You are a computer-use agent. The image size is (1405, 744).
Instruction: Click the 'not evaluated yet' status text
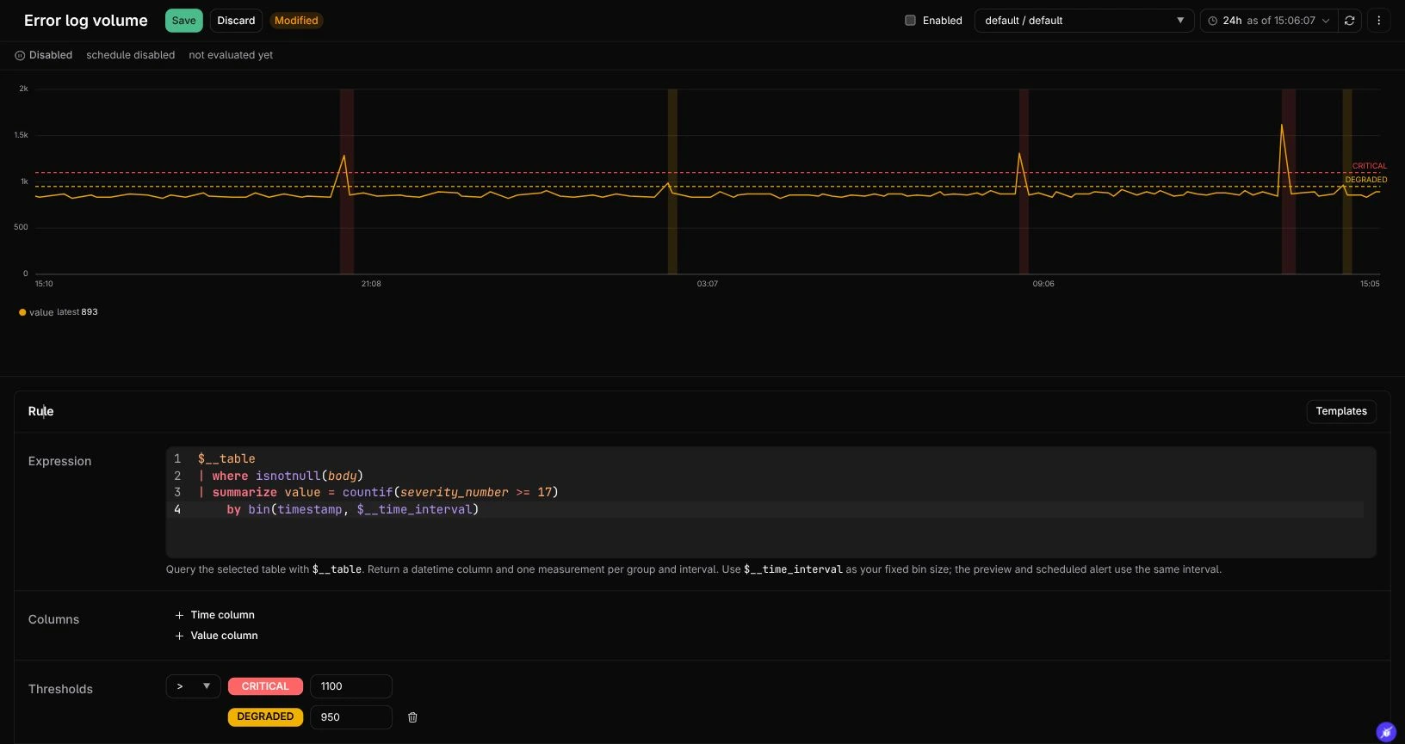[x=231, y=55]
